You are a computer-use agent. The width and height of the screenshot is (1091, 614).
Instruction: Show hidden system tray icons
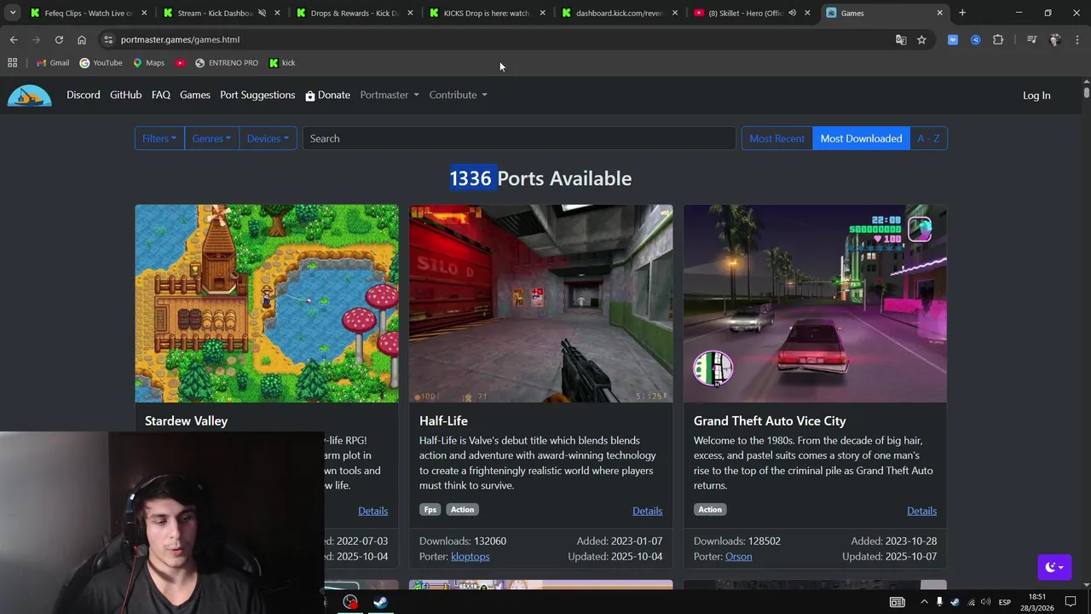click(x=924, y=602)
